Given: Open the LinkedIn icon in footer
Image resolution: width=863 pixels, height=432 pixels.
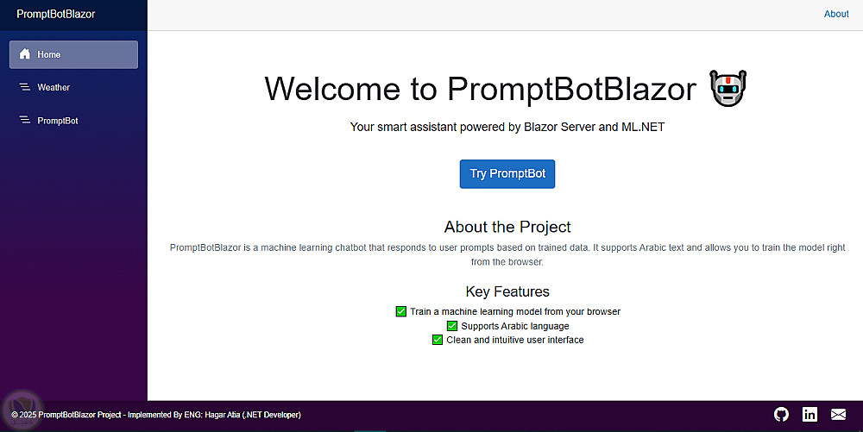Looking at the screenshot, I should [809, 415].
